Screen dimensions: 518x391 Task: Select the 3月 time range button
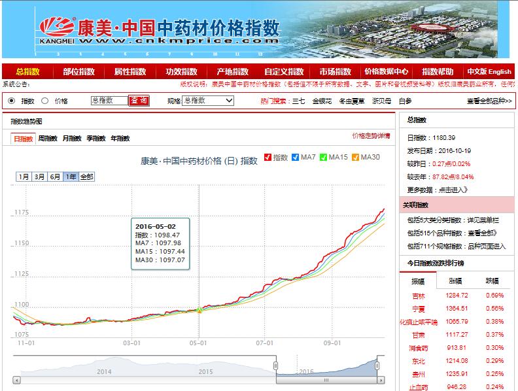pyautogui.click(x=40, y=177)
